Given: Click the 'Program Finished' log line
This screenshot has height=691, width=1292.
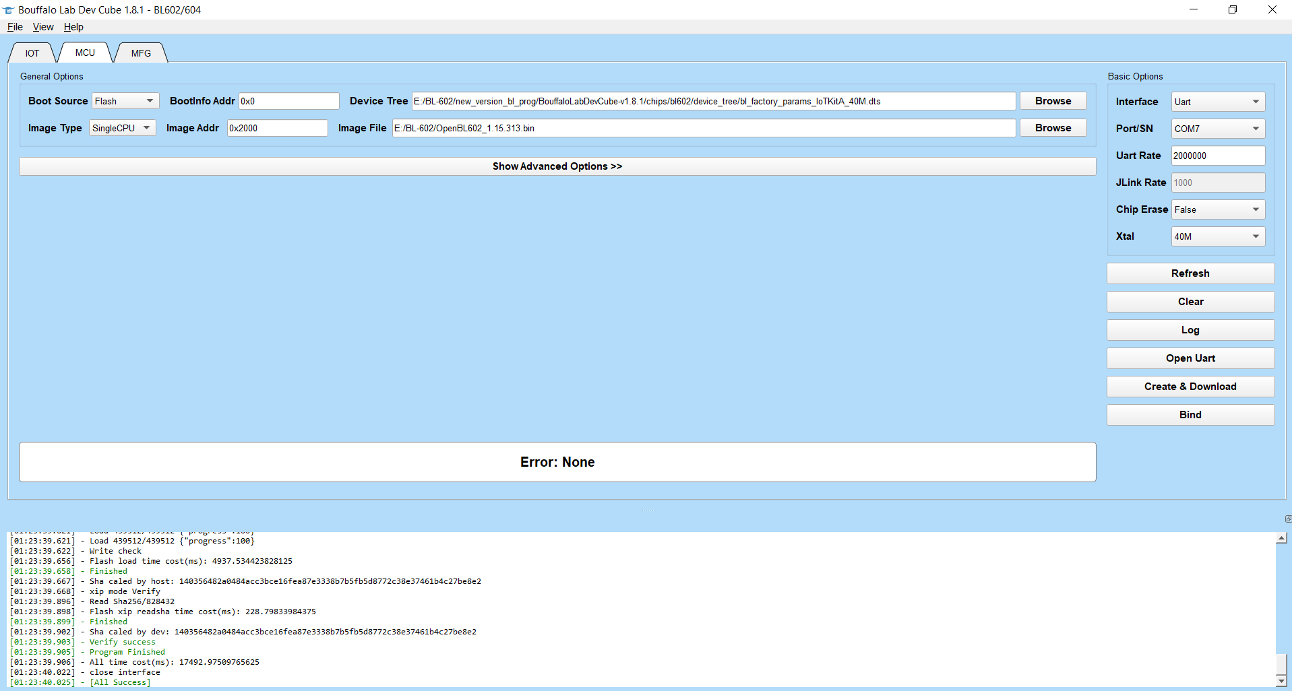Looking at the screenshot, I should coord(87,652).
